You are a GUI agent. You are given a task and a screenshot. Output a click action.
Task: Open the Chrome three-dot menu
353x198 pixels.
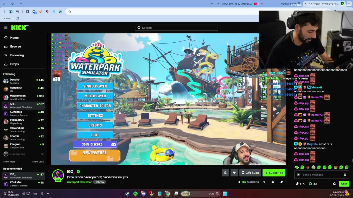point(4,12)
